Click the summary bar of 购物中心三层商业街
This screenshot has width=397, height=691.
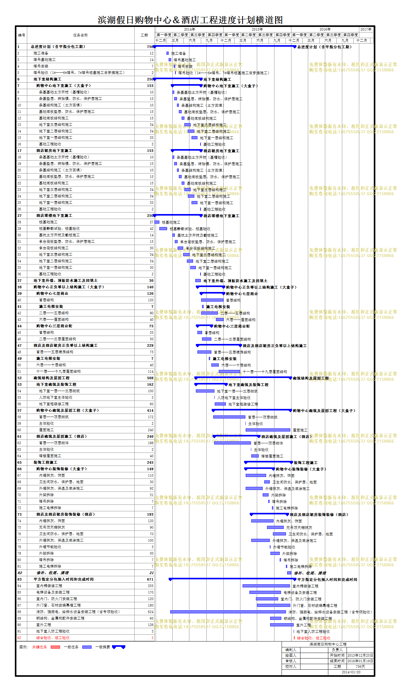(x=205, y=326)
